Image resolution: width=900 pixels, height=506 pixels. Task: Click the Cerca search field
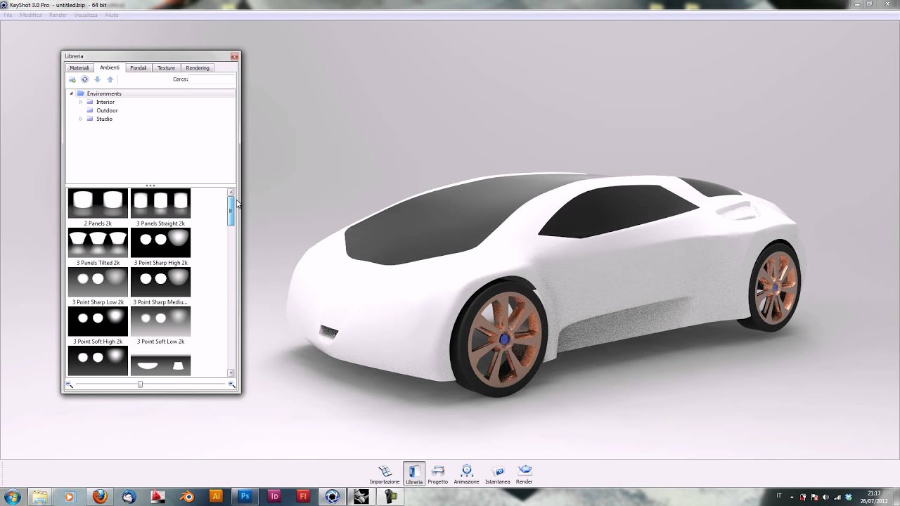212,79
